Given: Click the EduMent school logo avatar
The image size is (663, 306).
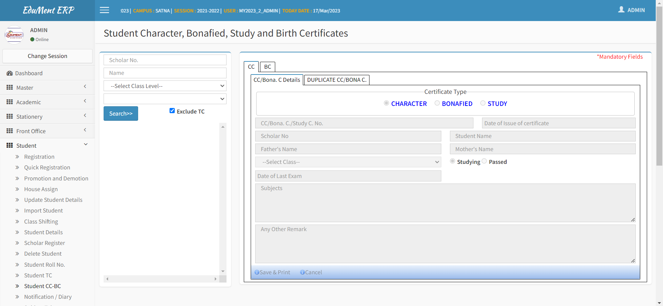Looking at the screenshot, I should pyautogui.click(x=14, y=35).
